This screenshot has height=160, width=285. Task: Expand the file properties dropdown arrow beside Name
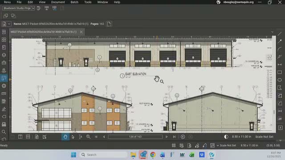tap(9, 24)
